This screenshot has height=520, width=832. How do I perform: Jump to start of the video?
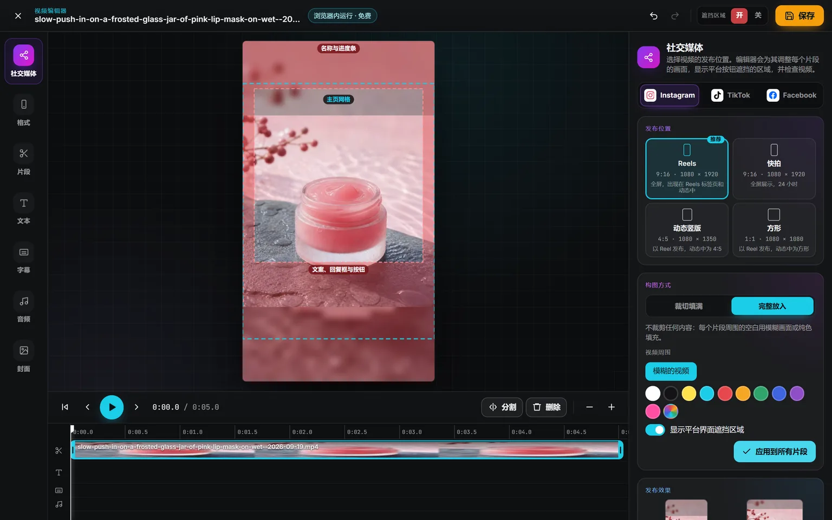point(65,407)
